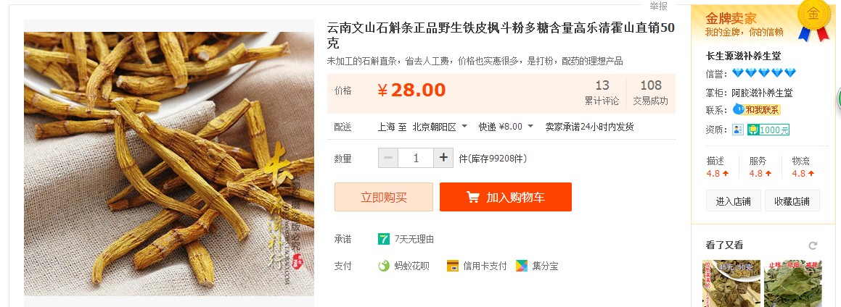Click the 信用卡支付 card icon
Screen dimensions: 841x307
(453, 266)
